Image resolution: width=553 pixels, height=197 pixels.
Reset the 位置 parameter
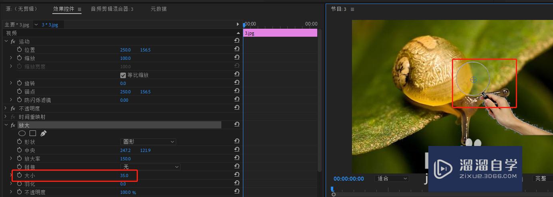[x=237, y=50]
